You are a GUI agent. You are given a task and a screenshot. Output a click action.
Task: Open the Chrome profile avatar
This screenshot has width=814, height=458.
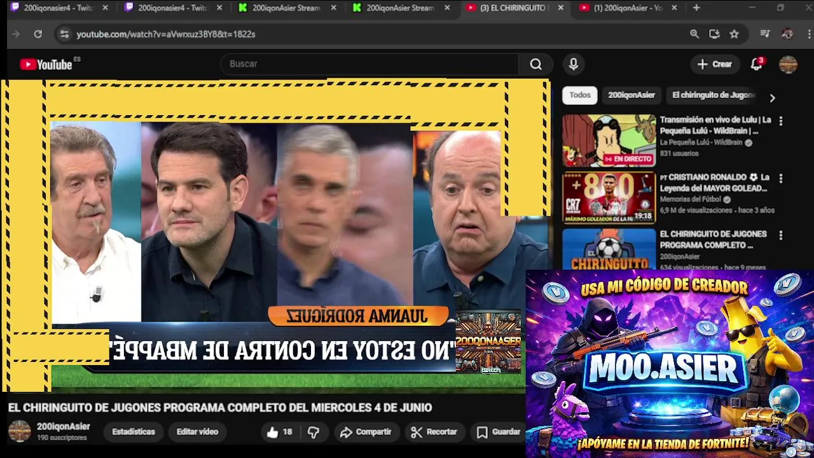[787, 34]
